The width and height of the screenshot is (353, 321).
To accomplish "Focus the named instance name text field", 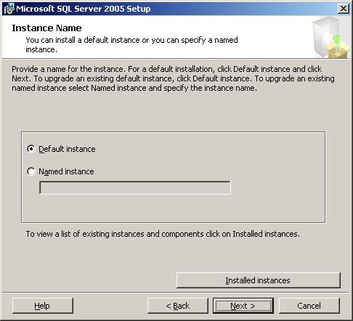I will click(x=135, y=188).
